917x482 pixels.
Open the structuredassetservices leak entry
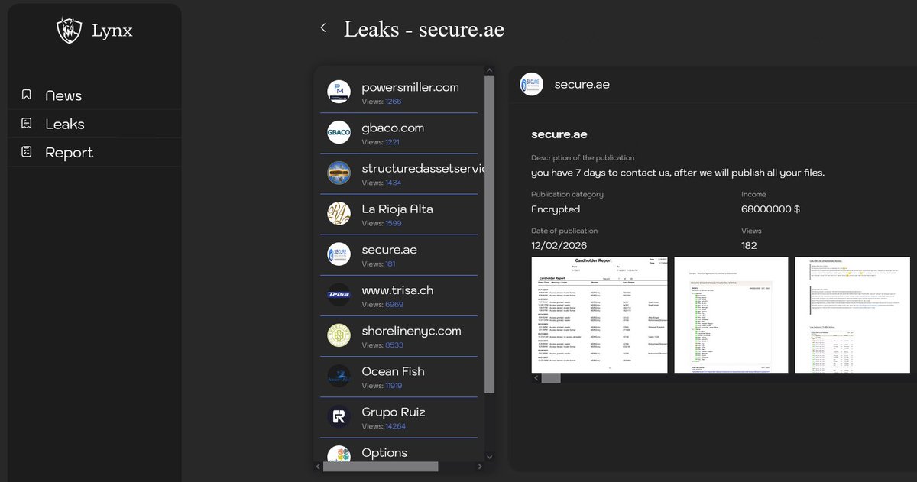coord(400,173)
